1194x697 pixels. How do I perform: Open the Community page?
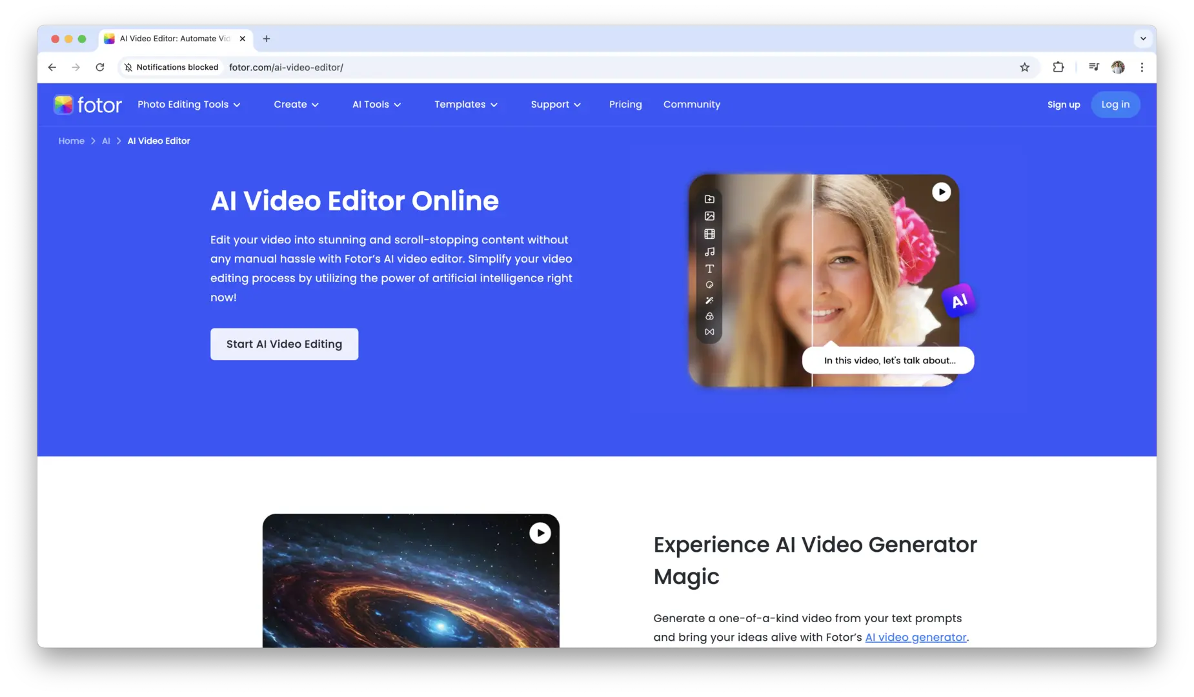(691, 105)
